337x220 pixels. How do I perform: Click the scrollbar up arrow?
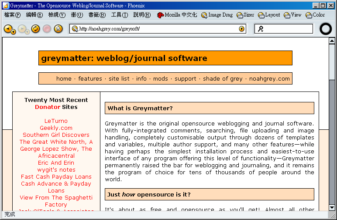332,41
